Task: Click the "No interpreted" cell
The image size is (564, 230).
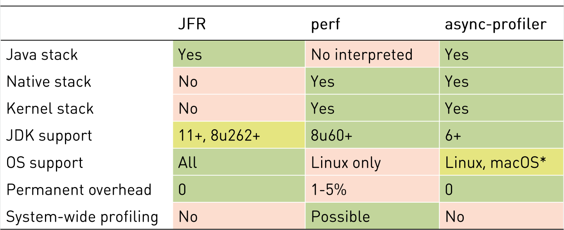Action: (362, 55)
